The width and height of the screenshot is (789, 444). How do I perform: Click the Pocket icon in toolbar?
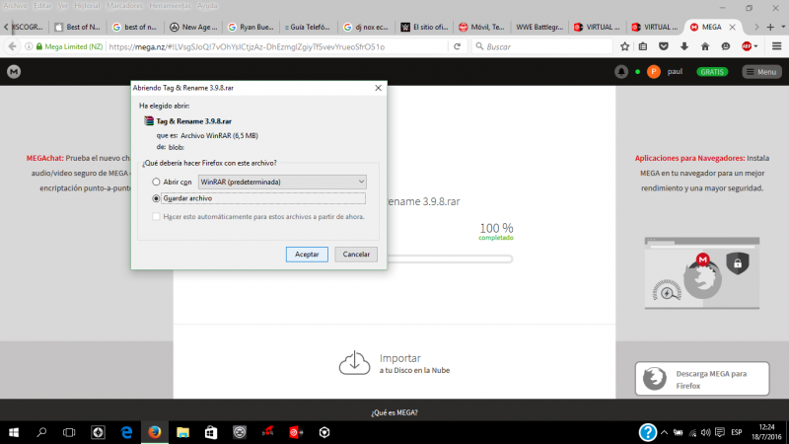pyautogui.click(x=664, y=46)
